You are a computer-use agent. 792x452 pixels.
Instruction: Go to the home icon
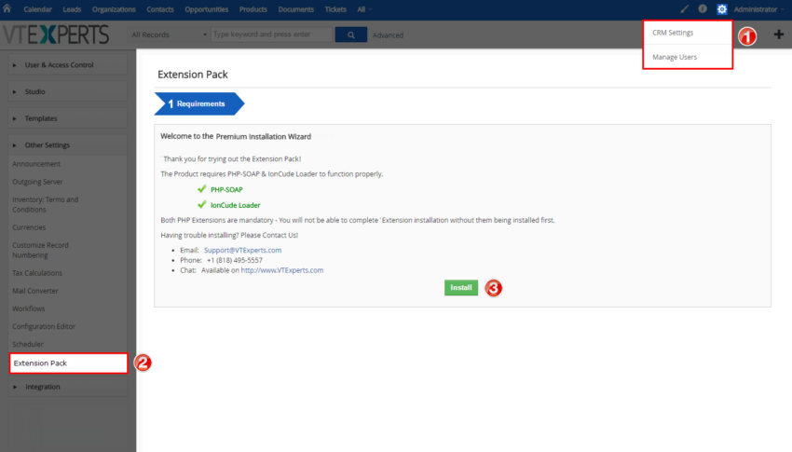(7, 8)
